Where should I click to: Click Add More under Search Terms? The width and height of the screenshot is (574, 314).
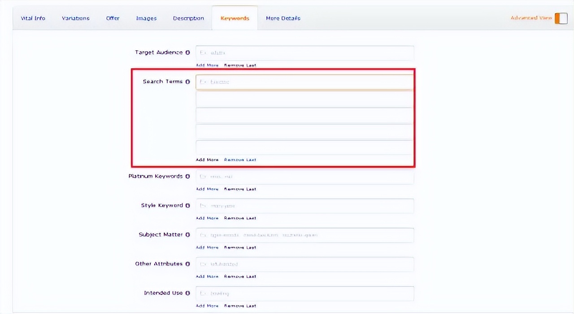point(207,160)
